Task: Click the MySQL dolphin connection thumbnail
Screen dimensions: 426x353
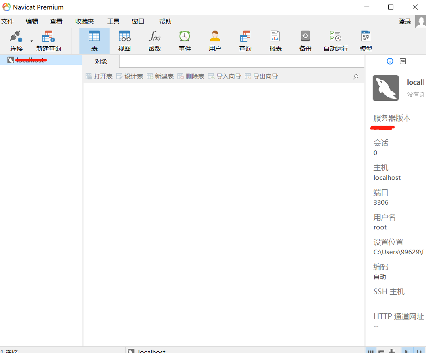Action: pyautogui.click(x=385, y=88)
